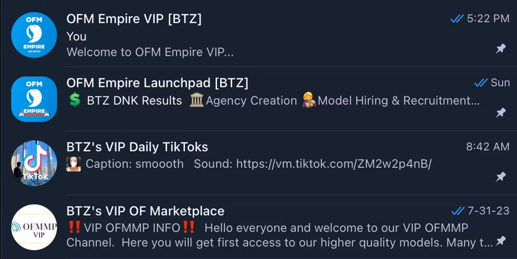Click the read checkmarks next to 7-31-23
This screenshot has width=517, height=259.
458,211
